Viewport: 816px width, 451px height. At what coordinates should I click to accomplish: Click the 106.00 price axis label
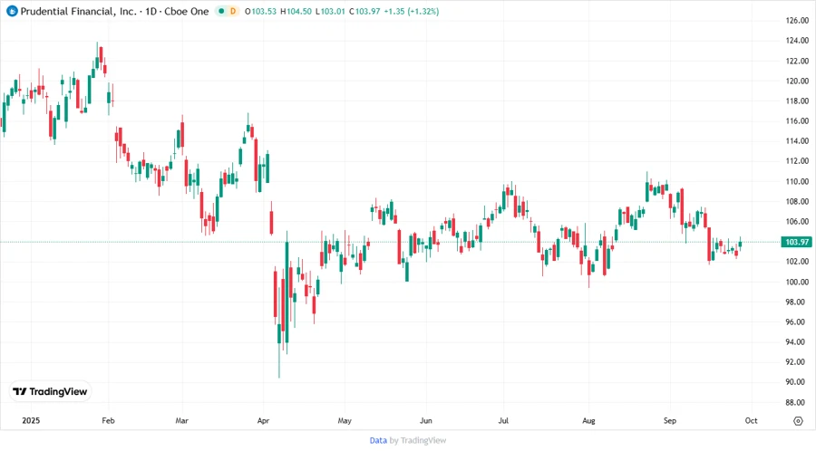(797, 221)
